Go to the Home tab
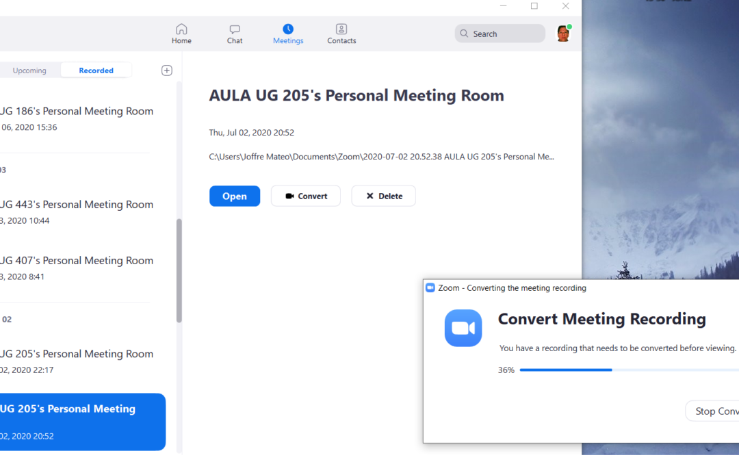This screenshot has height=462, width=739. coord(181,34)
